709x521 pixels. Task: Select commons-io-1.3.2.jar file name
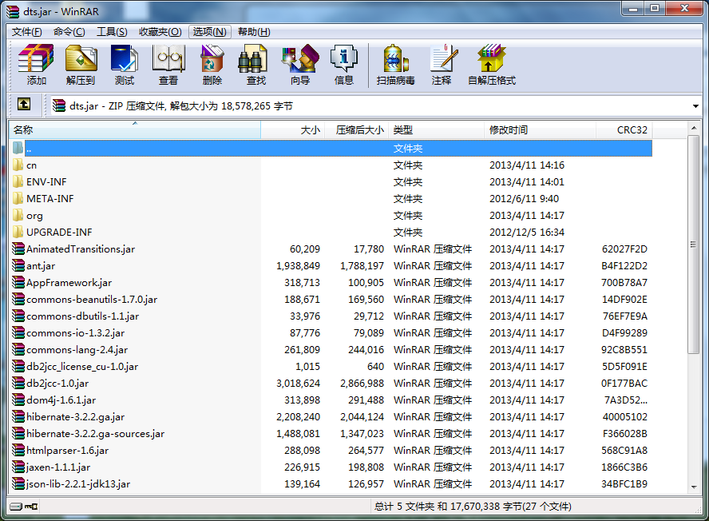point(76,332)
